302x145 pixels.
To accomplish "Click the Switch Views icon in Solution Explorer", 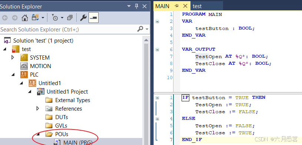I will click(x=35, y=17).
